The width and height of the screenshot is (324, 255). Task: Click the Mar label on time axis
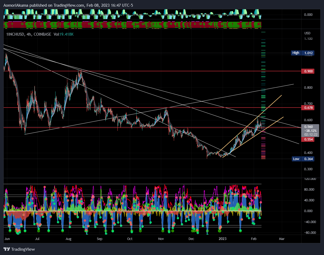pyautogui.click(x=282, y=239)
